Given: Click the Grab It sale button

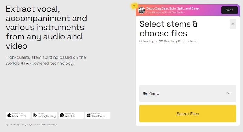Looking at the screenshot, I should [229, 10].
